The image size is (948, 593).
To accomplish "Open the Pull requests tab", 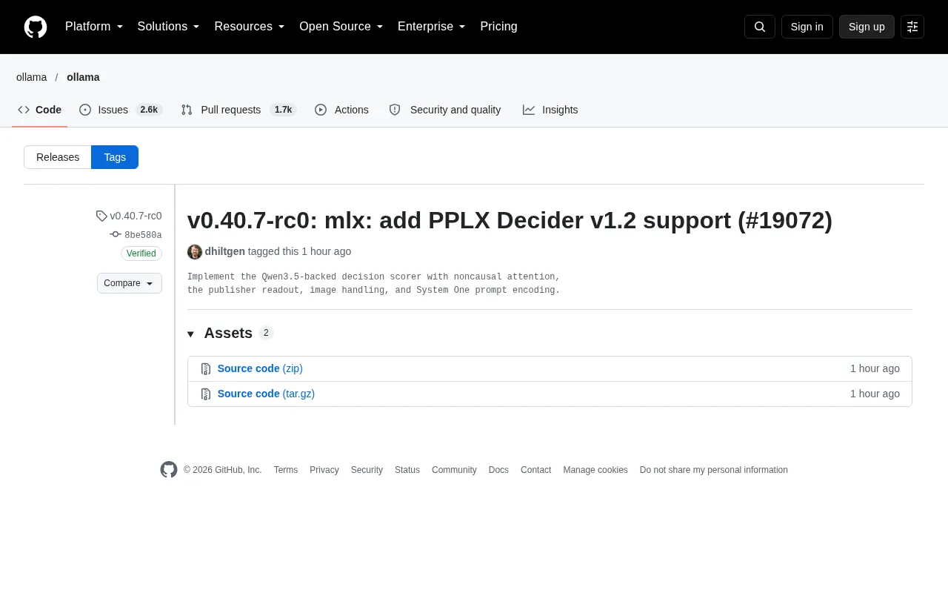I will click(238, 110).
